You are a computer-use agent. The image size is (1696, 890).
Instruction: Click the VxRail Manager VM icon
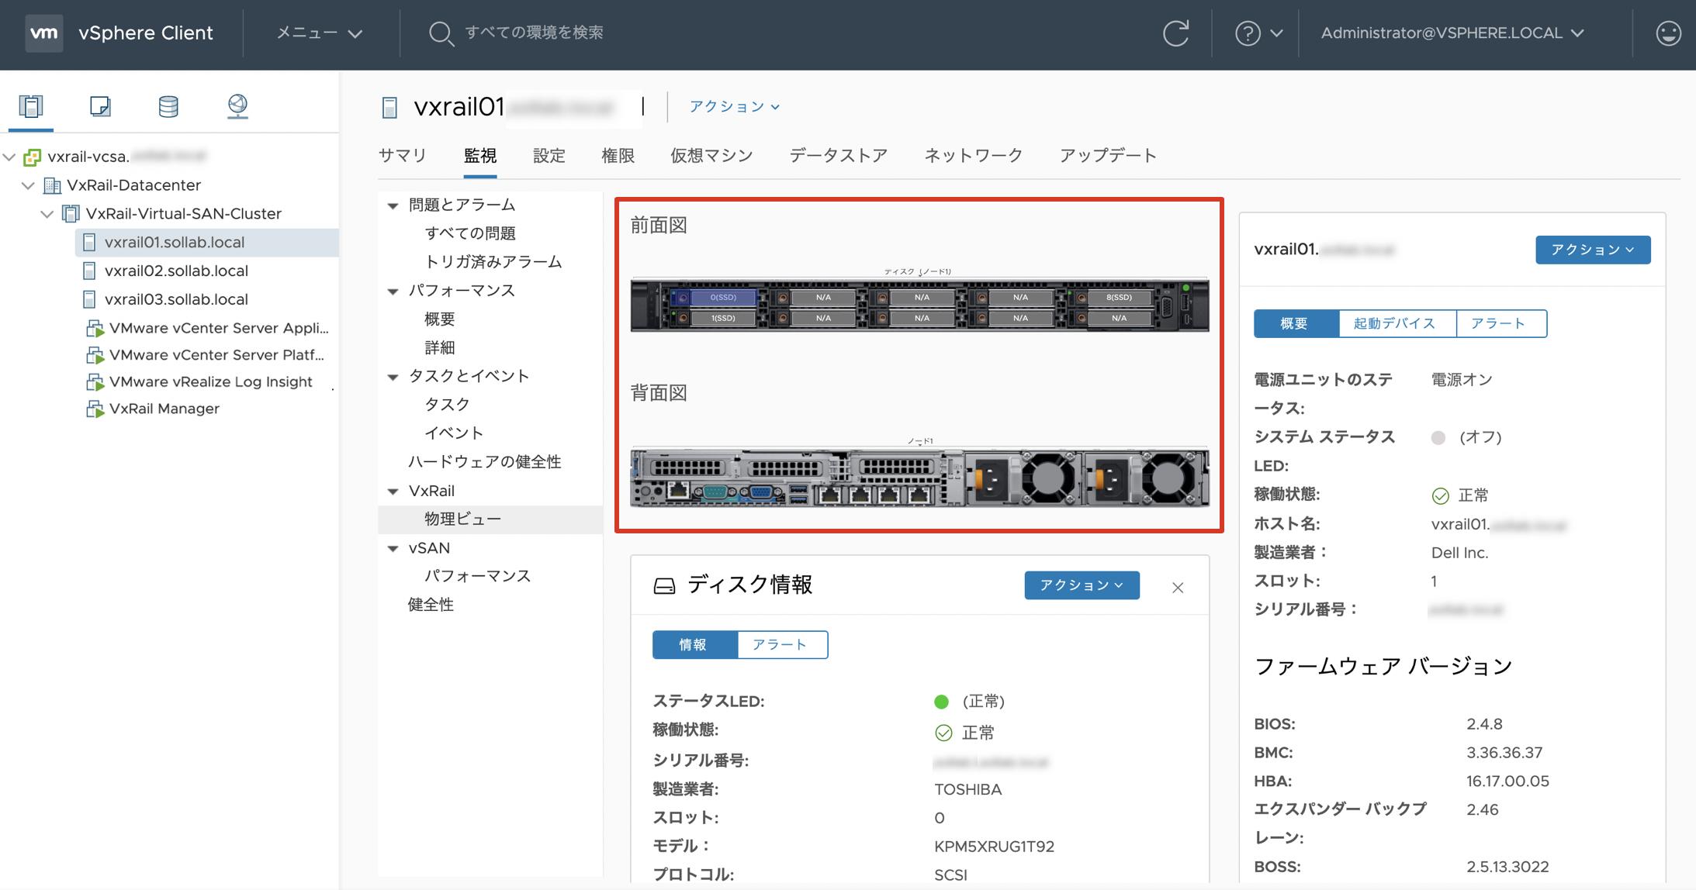95,409
